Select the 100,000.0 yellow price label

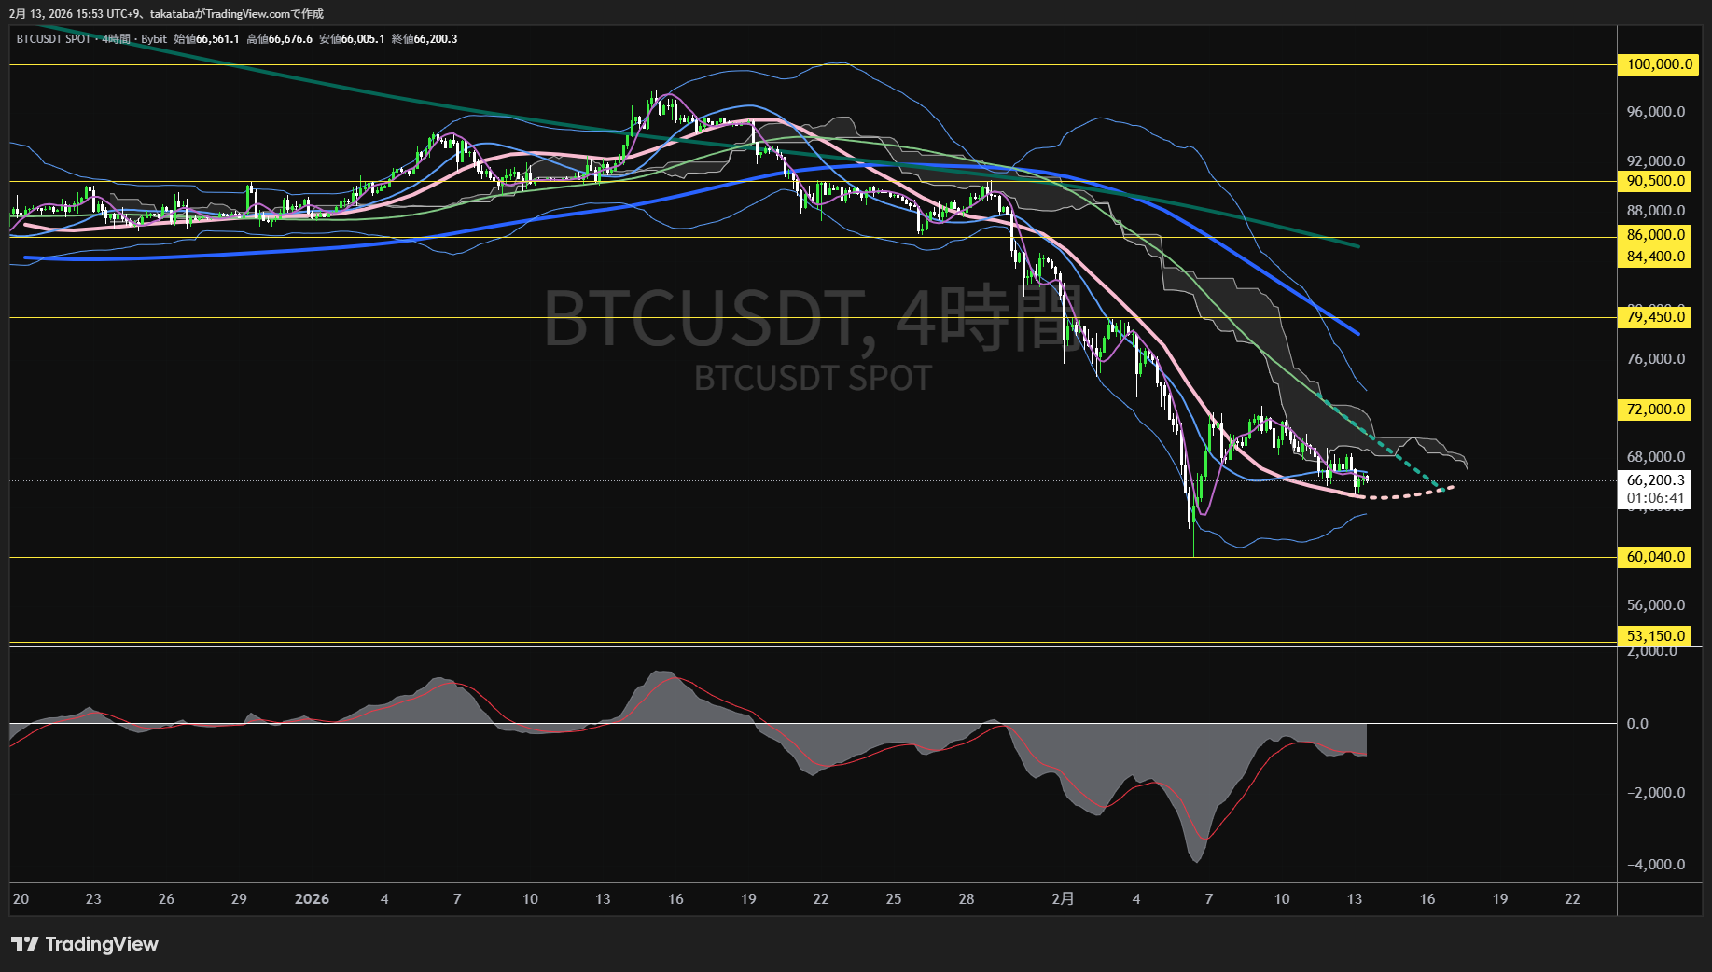(x=1657, y=64)
